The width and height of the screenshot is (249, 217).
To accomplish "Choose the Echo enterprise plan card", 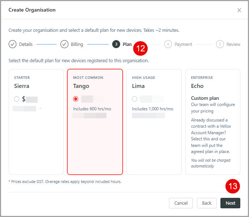I will coord(213,122).
